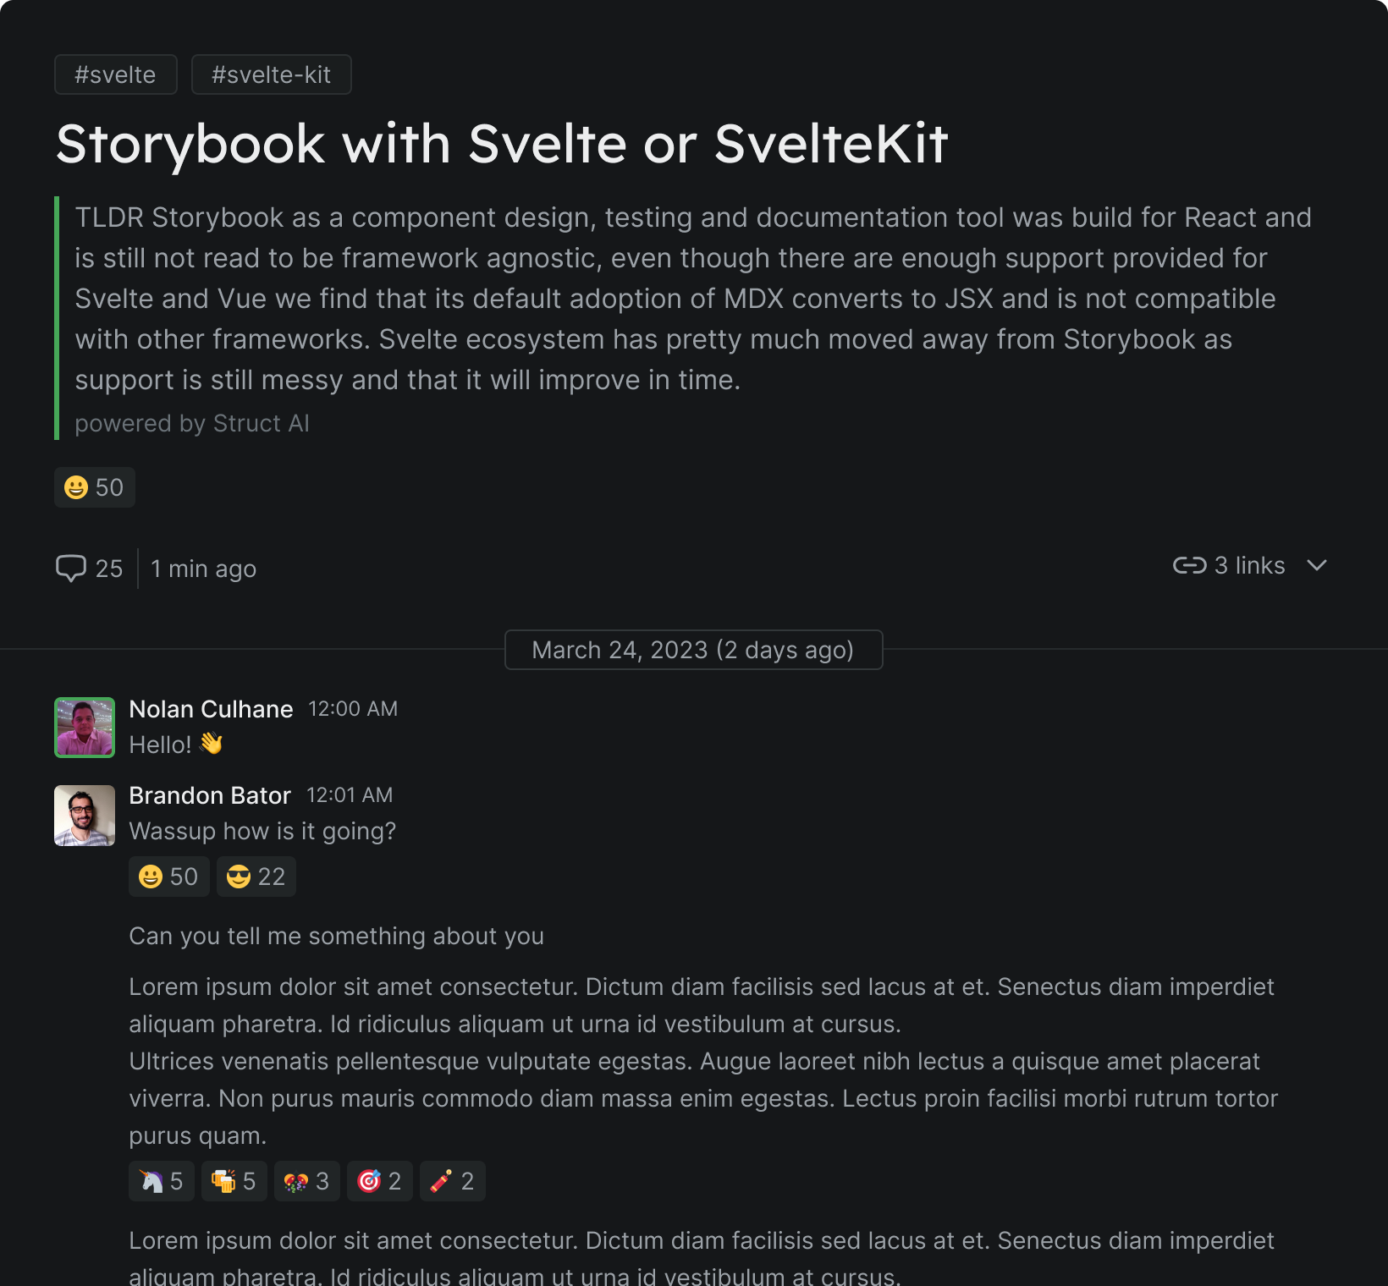Collapse the links list using the chevron
Viewport: 1388px width, 1286px height.
1317,566
